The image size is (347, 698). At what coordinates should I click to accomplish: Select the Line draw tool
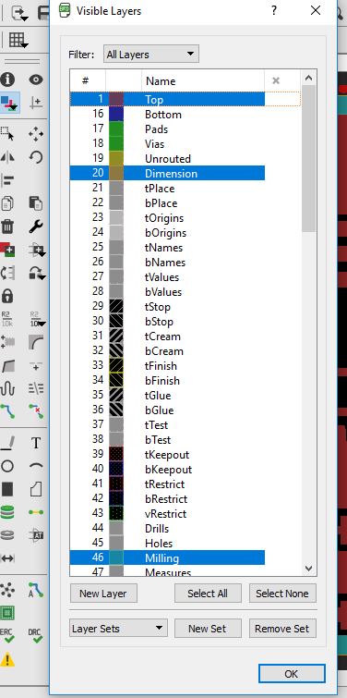7,443
